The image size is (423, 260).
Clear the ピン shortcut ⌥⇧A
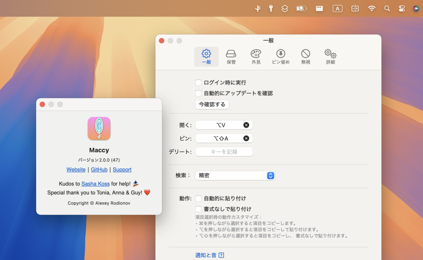246,138
